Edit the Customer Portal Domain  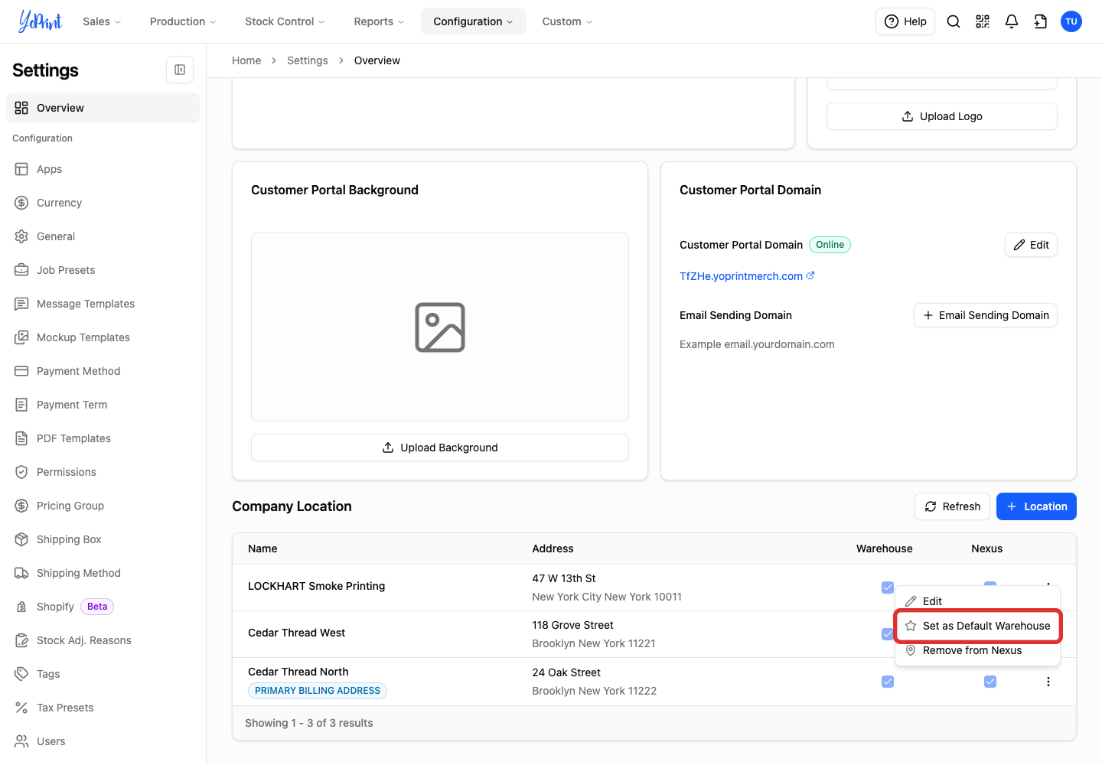tap(1031, 245)
